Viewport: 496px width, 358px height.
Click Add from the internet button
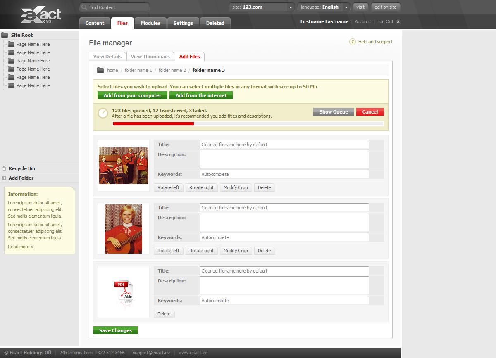pyautogui.click(x=201, y=95)
